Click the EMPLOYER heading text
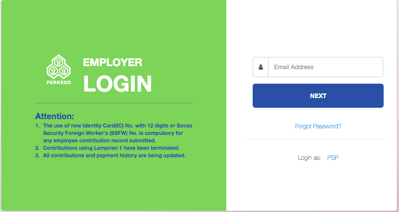The width and height of the screenshot is (399, 212). 112,62
